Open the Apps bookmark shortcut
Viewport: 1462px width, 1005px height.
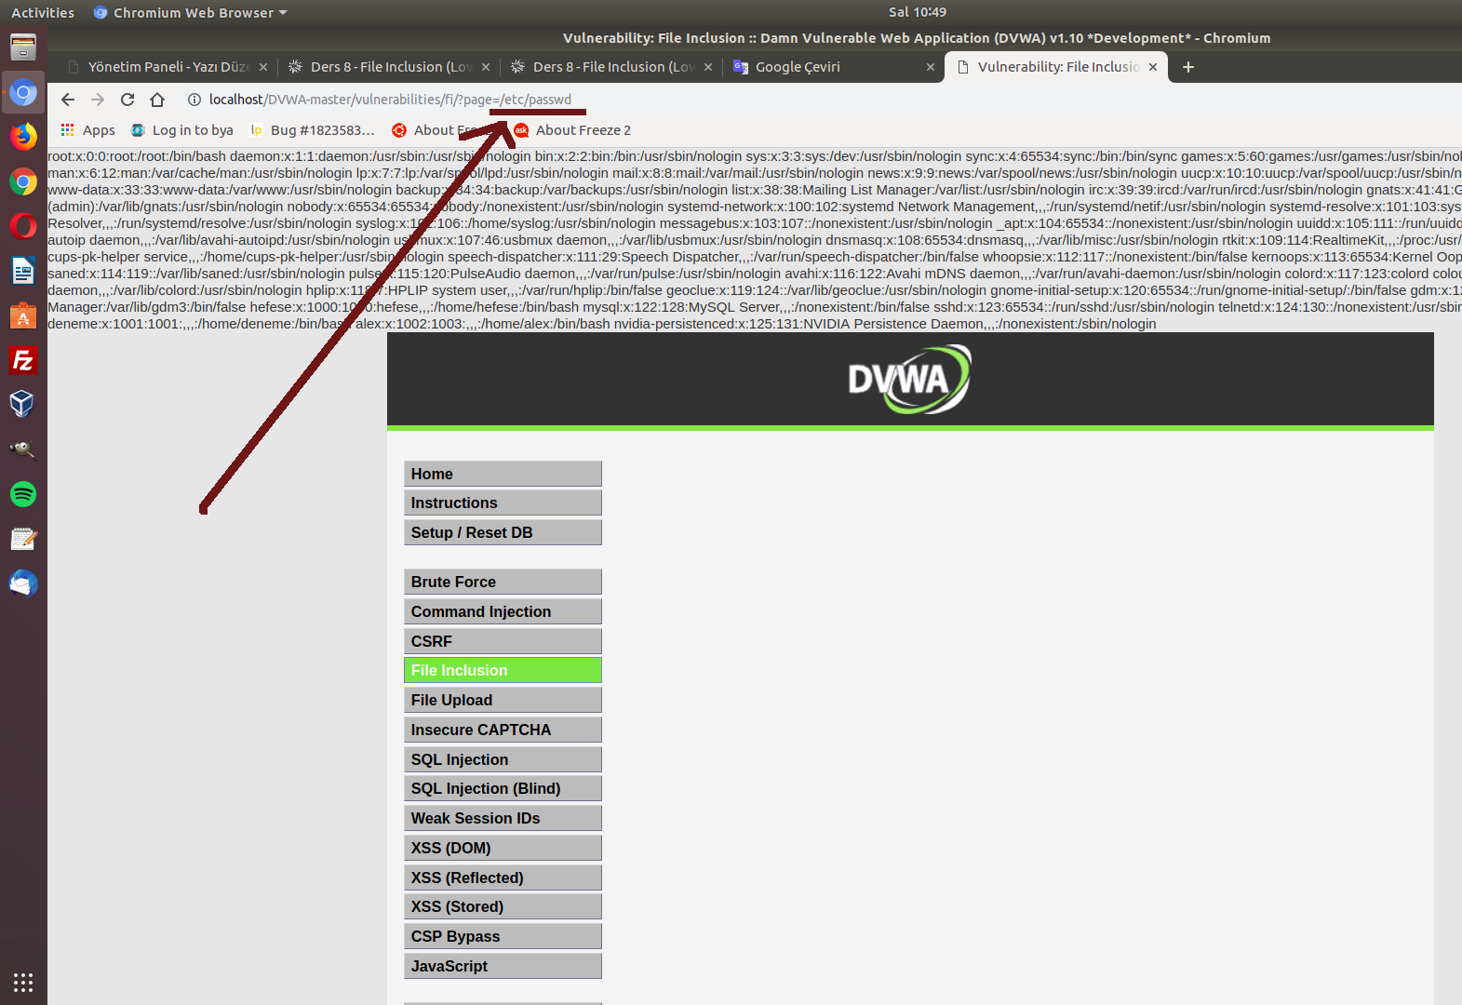click(x=87, y=130)
